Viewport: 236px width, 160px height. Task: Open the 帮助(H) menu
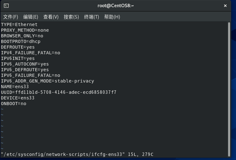point(112,17)
